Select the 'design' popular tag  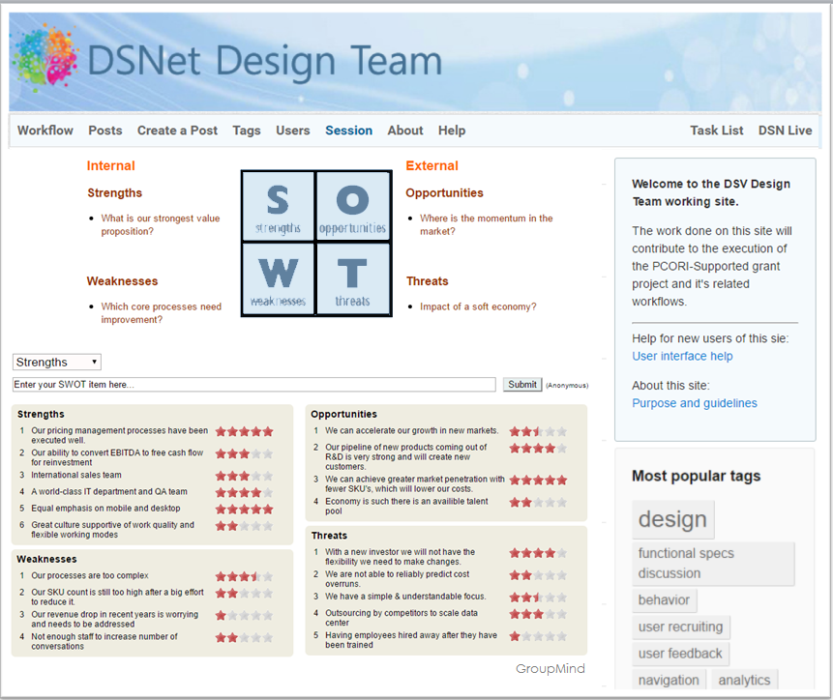pos(672,520)
